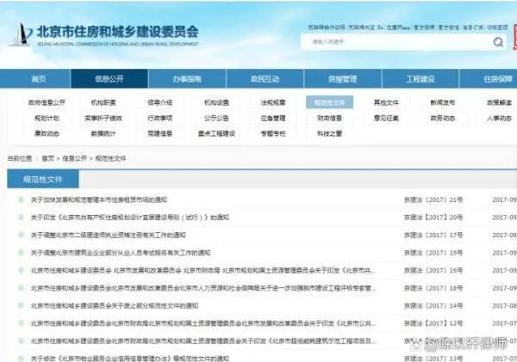Open notice about 二级建造师执业资格注册有关工作
517x362 pixels.
[x=109, y=236]
